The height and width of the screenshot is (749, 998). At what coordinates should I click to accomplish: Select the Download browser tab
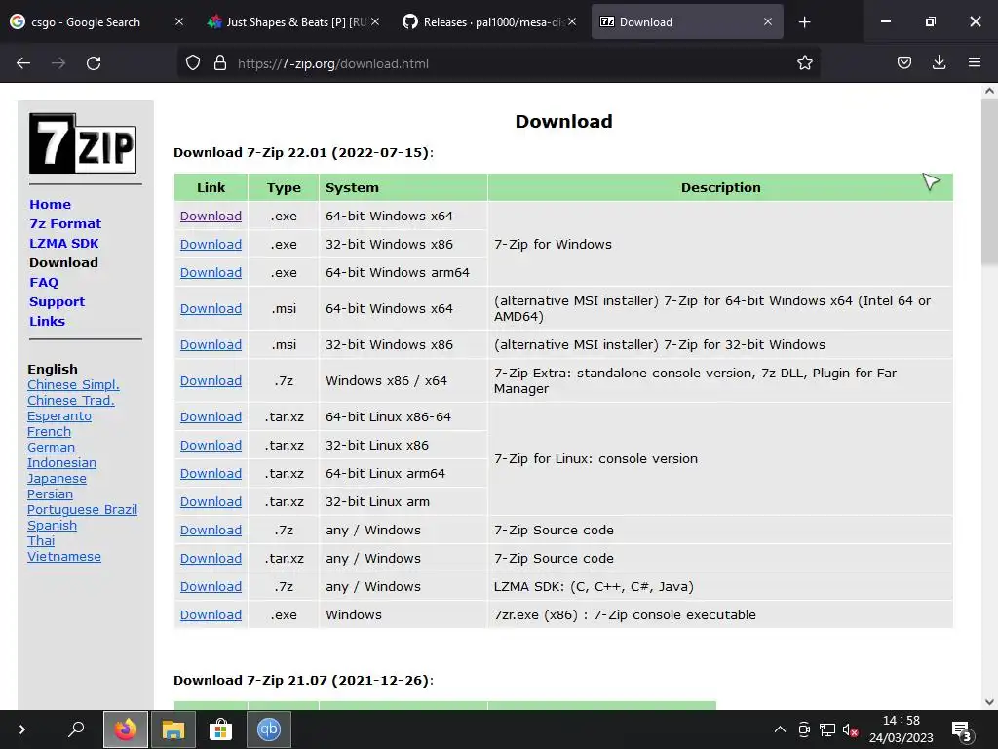(687, 22)
